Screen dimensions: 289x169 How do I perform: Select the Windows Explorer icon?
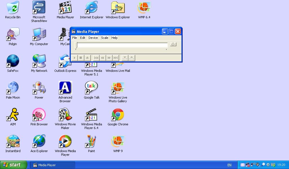pos(118,10)
